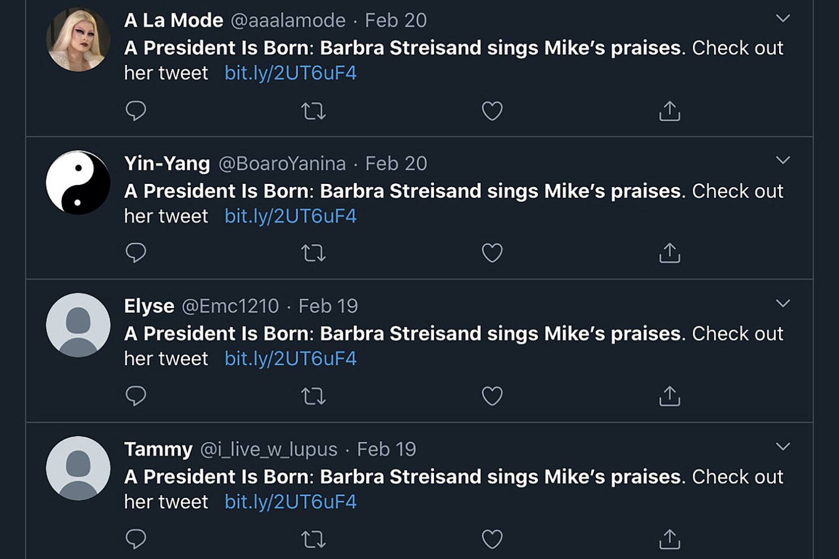Expand the Yin-Yang tweet options chevron
The height and width of the screenshot is (559, 839).
point(783,161)
